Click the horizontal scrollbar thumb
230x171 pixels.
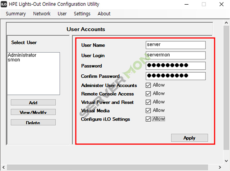click(x=107, y=167)
